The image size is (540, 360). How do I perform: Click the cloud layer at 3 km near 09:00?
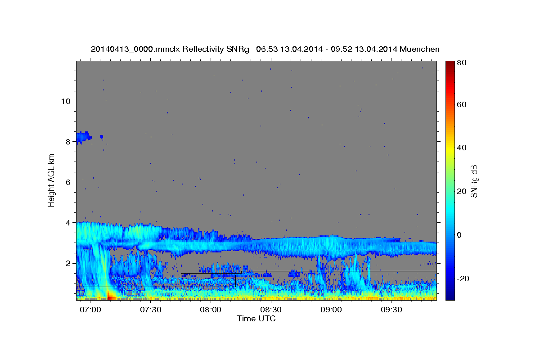[x=332, y=247]
